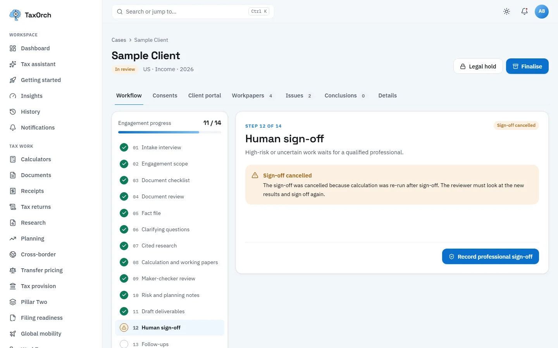Open the Client portal tab
Viewport: 558px width, 348px height.
click(x=205, y=96)
